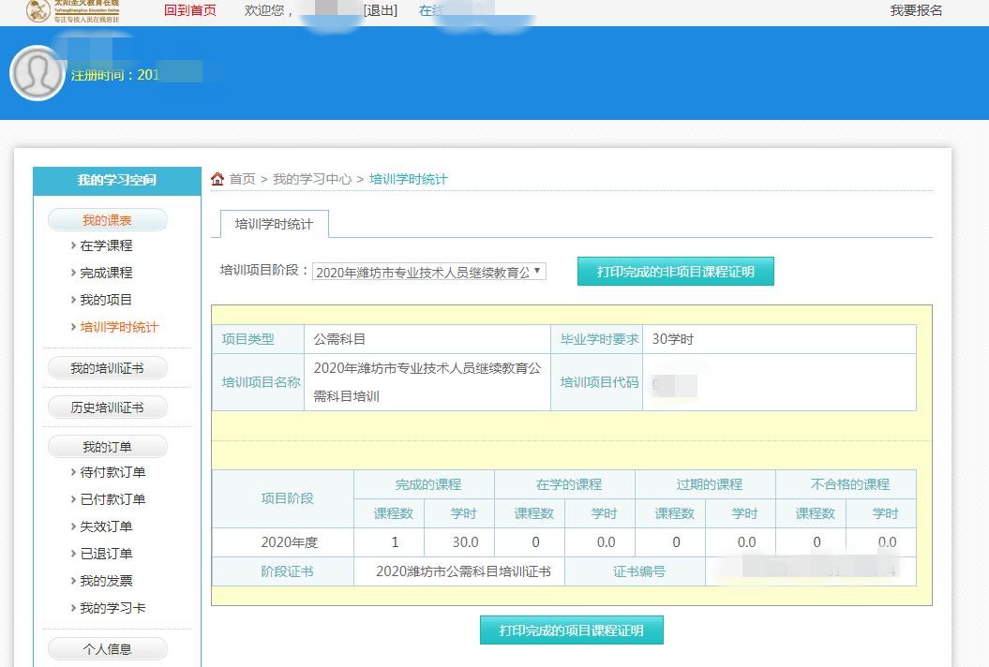The width and height of the screenshot is (989, 667).
Task: Expand 我的订单 sidebar section
Action: [107, 447]
